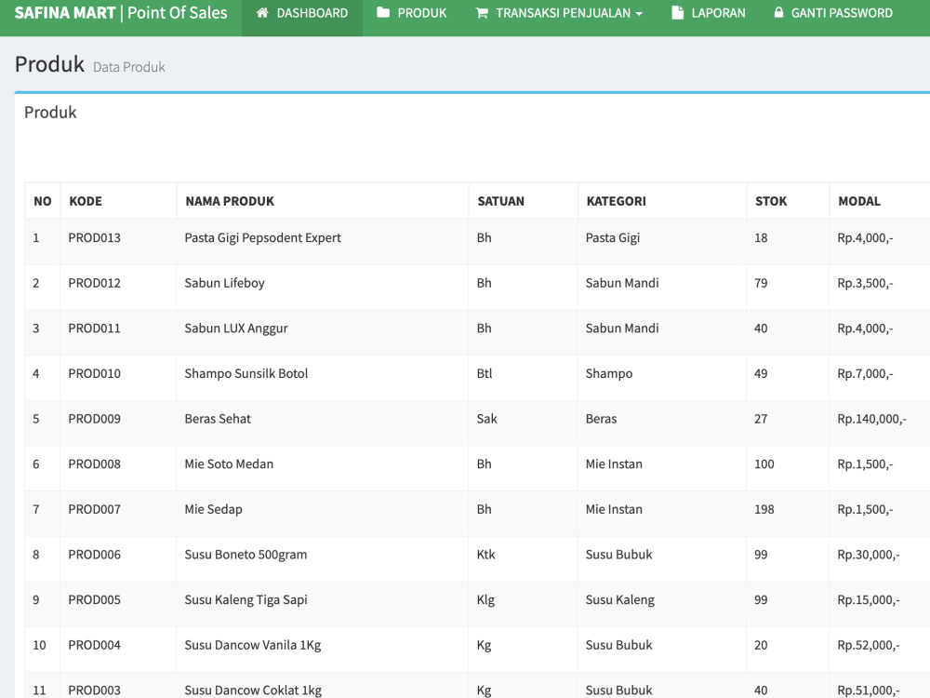Click the lock icon beside Ganti Password
This screenshot has width=930, height=698.
point(778,12)
